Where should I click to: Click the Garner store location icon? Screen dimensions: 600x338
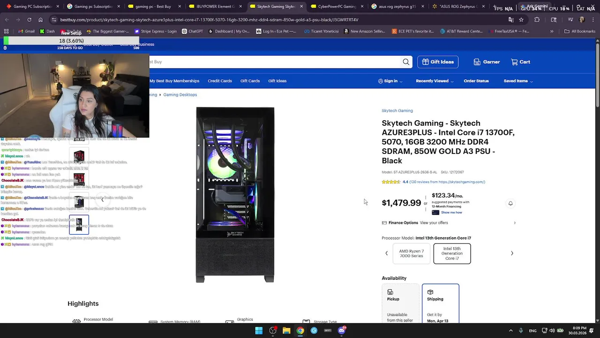pos(477,62)
